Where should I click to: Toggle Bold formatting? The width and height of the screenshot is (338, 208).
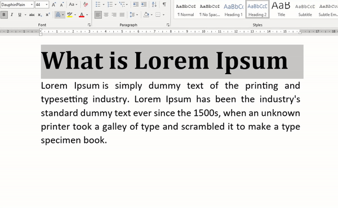coord(4,15)
